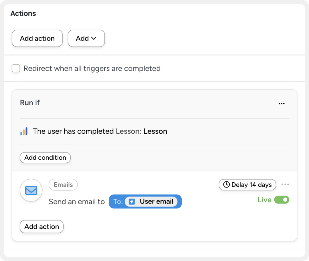The height and width of the screenshot is (261, 309).
Task: Switch the email action to Live
Action: [282, 200]
